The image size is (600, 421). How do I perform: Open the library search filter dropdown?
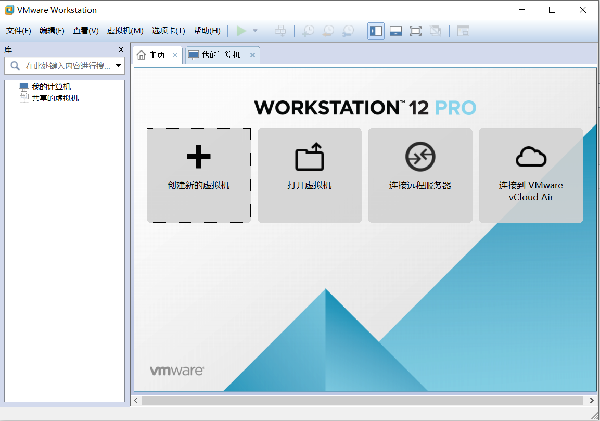tap(119, 66)
